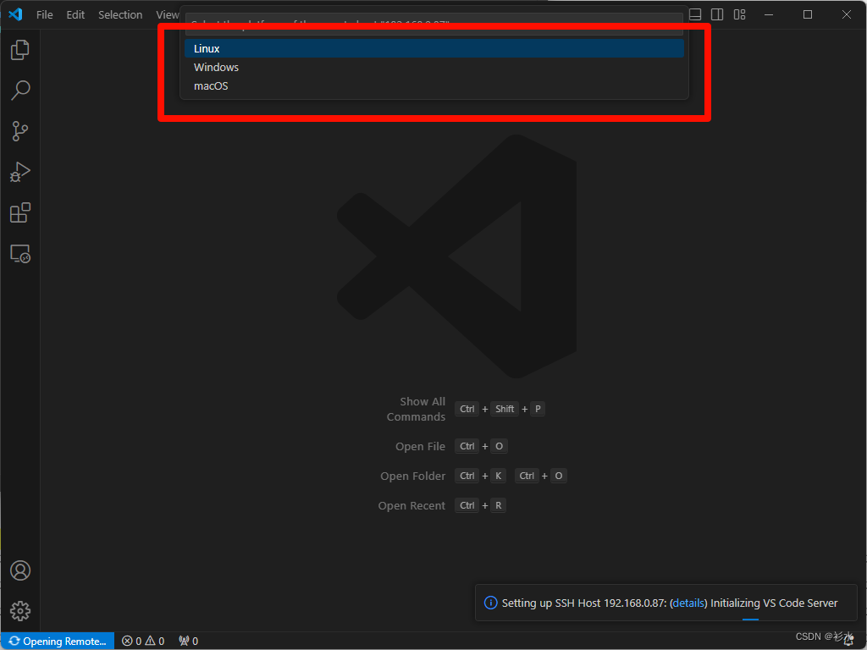Image resolution: width=867 pixels, height=650 pixels.
Task: Open the Accounts icon
Action: (x=20, y=570)
